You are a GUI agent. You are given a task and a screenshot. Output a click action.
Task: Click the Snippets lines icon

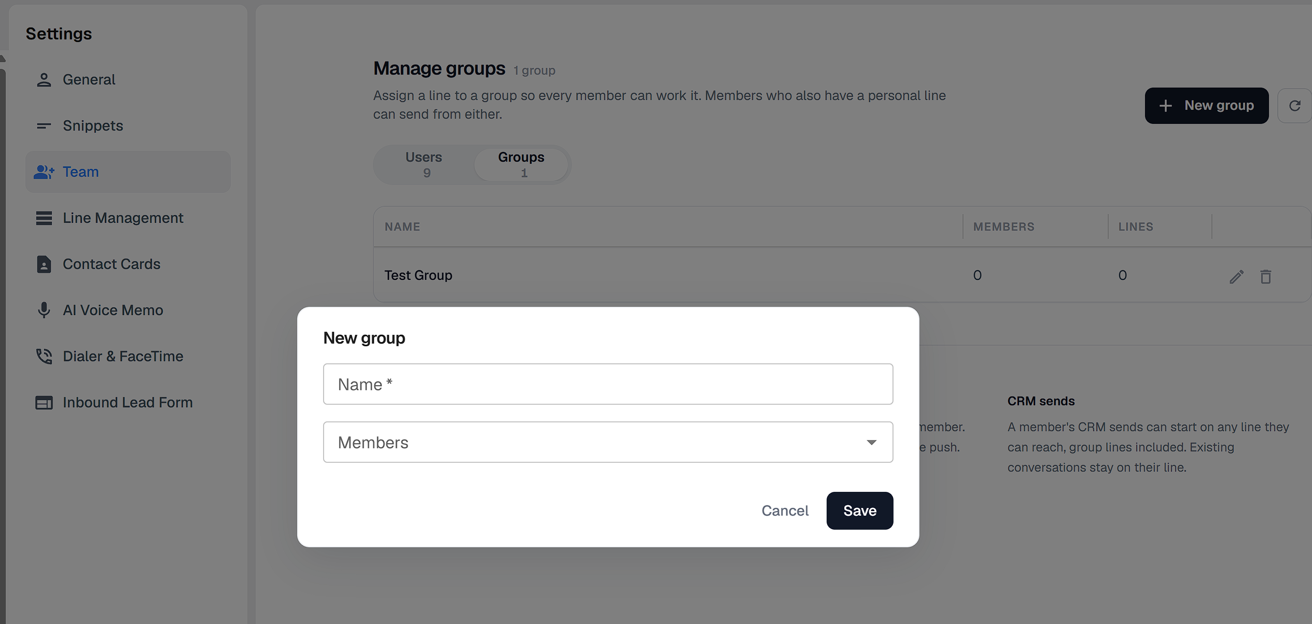[x=44, y=126]
